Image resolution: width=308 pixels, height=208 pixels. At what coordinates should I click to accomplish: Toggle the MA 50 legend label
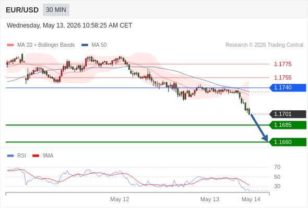99,45
